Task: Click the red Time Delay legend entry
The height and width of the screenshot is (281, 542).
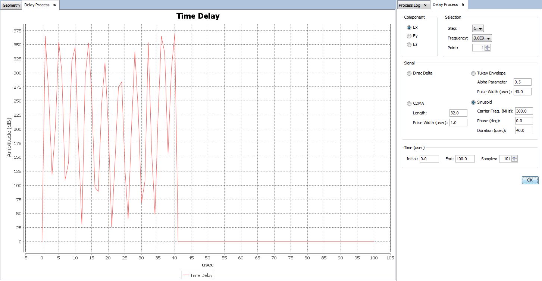Action: click(x=198, y=275)
